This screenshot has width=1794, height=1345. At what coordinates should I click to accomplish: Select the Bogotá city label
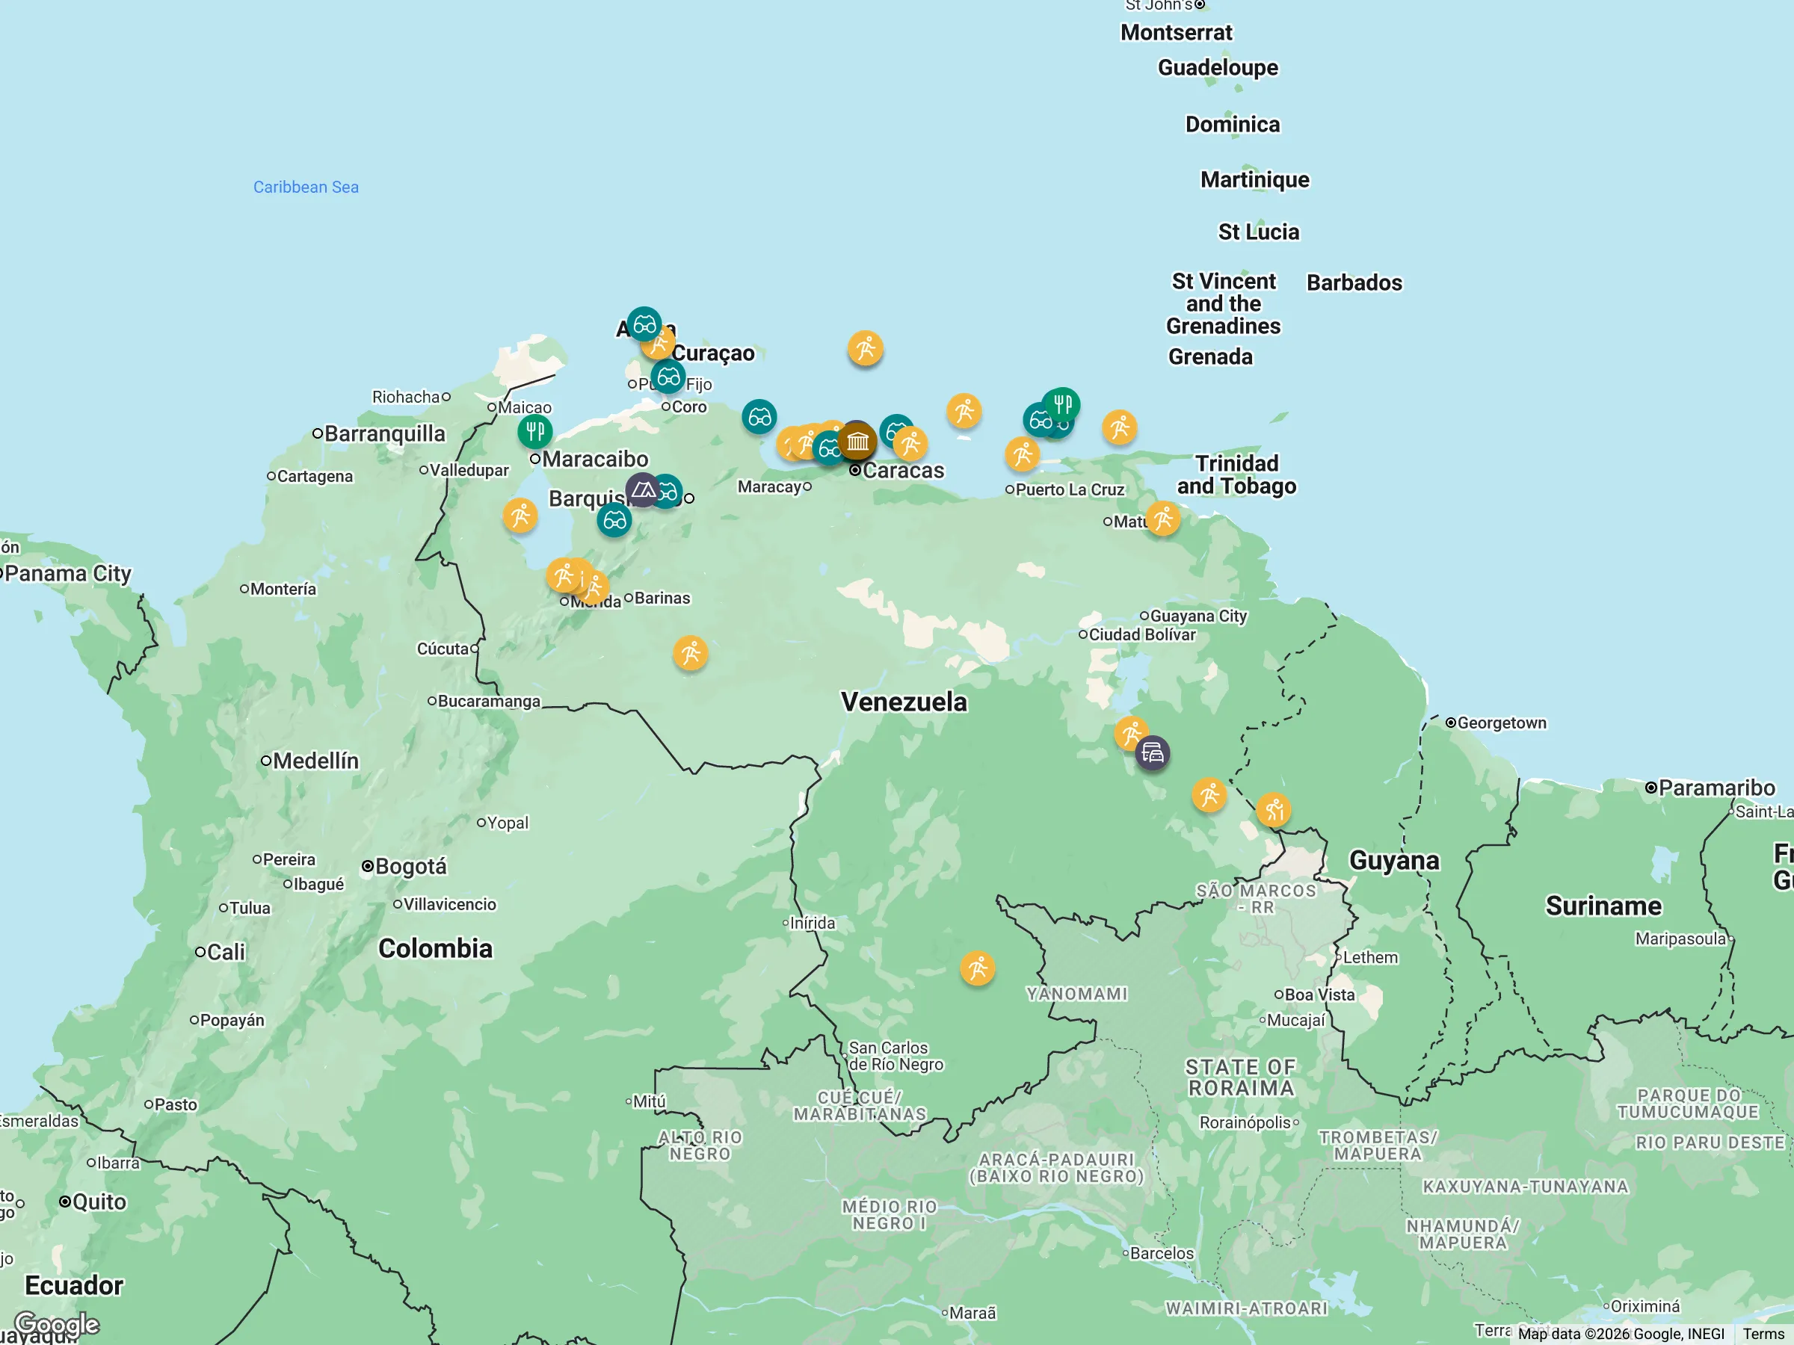(410, 866)
